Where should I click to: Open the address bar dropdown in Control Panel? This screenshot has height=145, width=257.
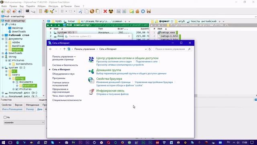pyautogui.click(x=145, y=49)
